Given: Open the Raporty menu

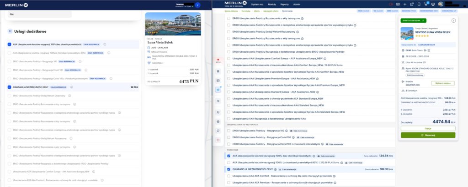Looking at the screenshot, I should click(284, 4).
